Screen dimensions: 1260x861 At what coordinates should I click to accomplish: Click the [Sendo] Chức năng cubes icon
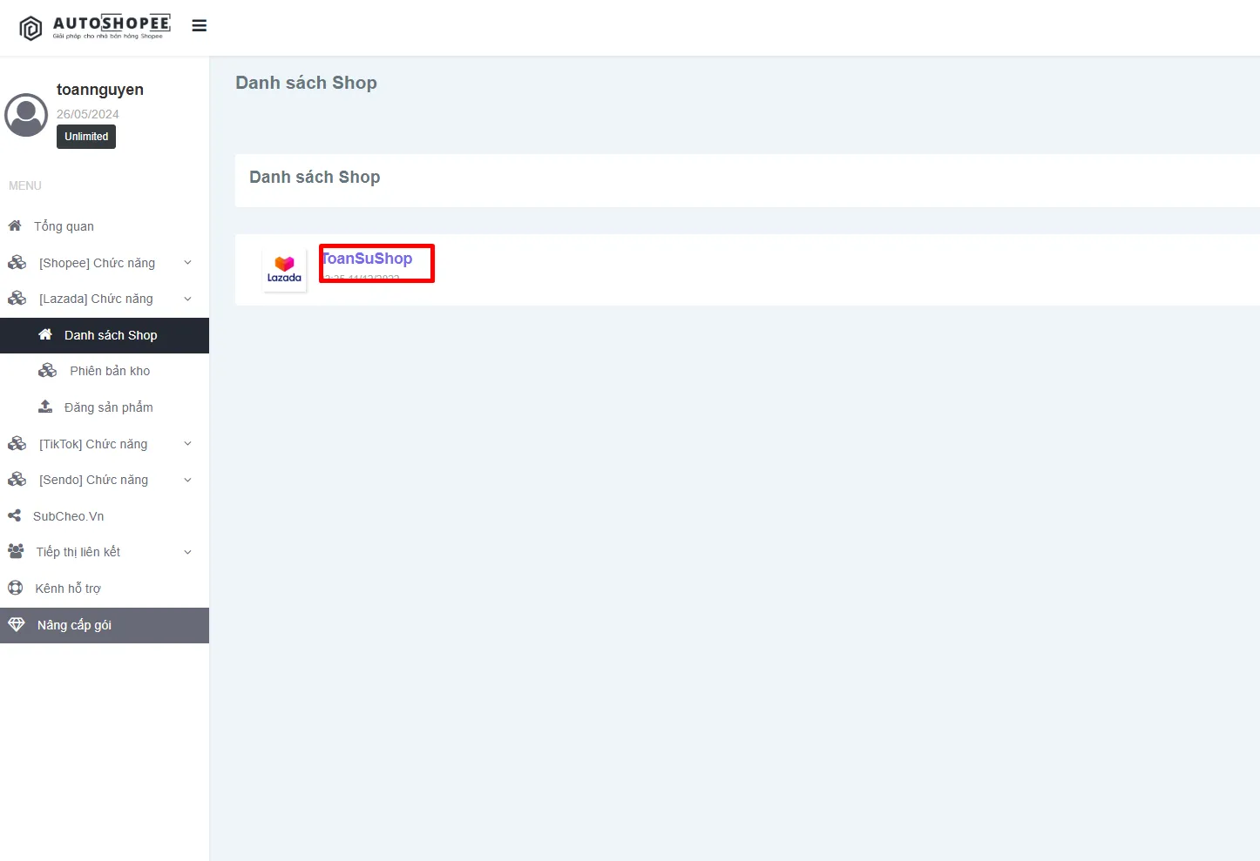(x=17, y=480)
